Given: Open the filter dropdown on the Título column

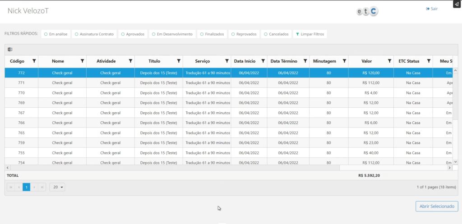Looking at the screenshot, I should tap(178, 61).
